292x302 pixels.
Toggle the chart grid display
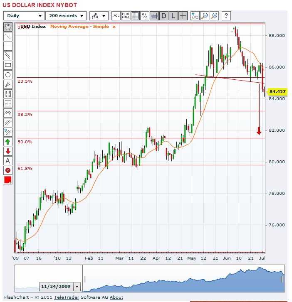[135, 16]
